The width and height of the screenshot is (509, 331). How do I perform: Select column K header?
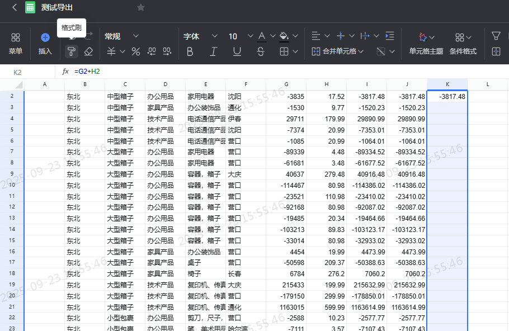[447, 84]
